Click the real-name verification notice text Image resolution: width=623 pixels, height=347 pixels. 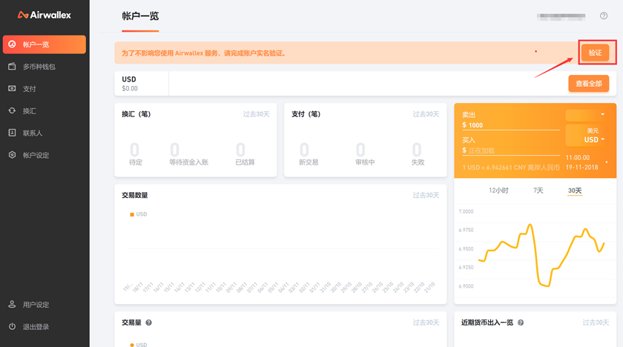[x=204, y=53]
